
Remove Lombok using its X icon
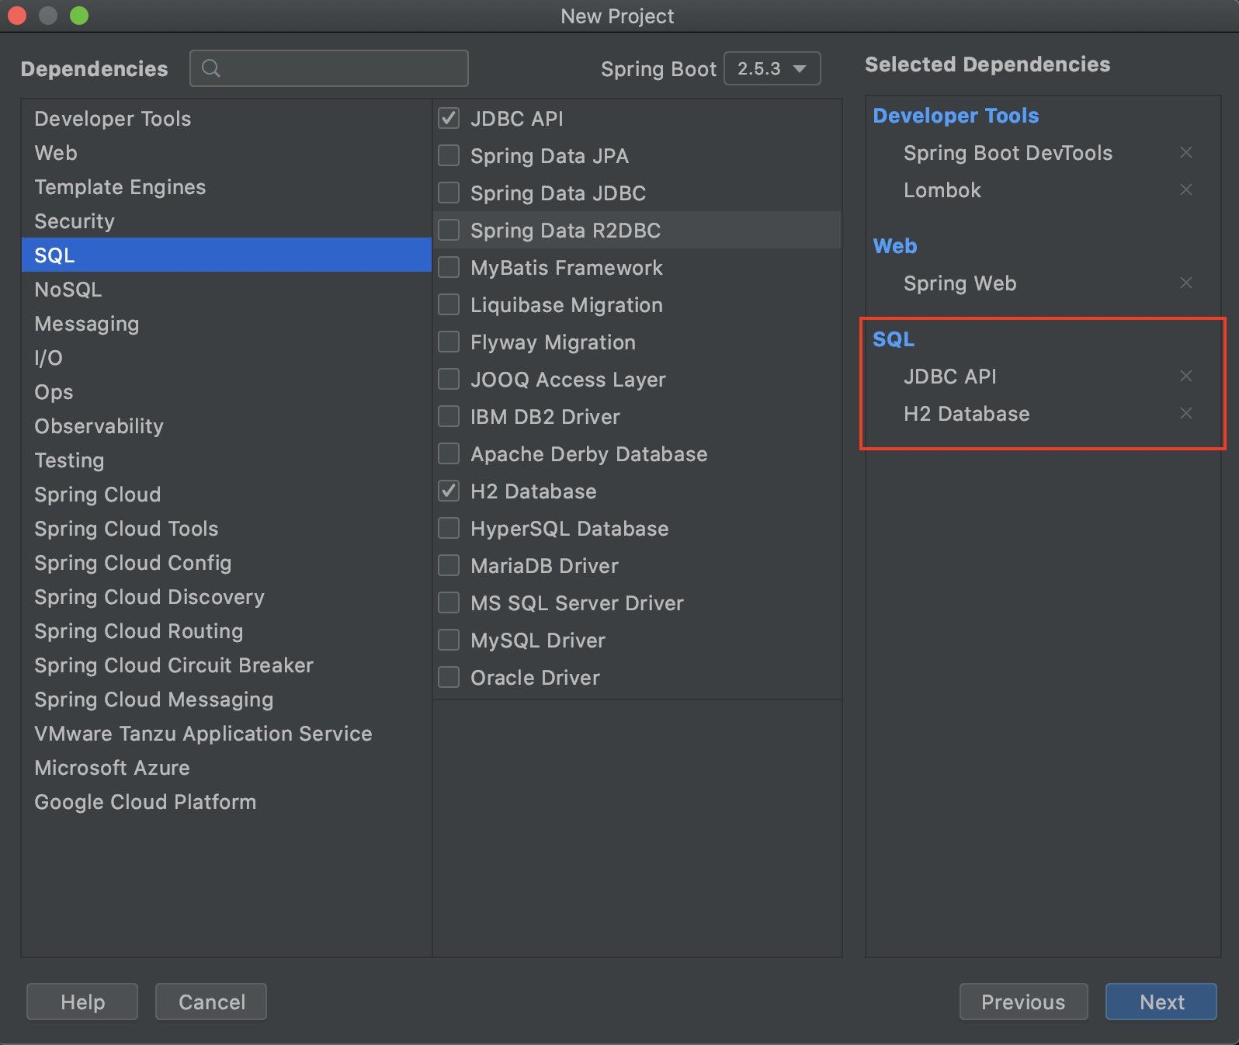pos(1185,189)
